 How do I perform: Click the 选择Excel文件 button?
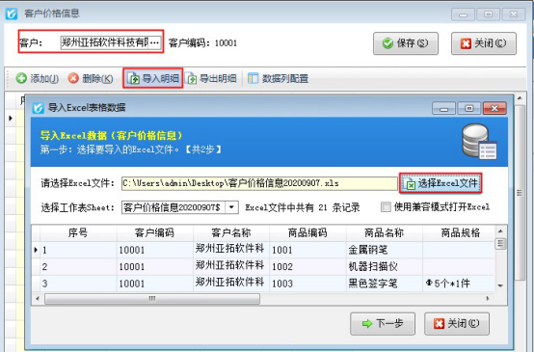pyautogui.click(x=441, y=183)
